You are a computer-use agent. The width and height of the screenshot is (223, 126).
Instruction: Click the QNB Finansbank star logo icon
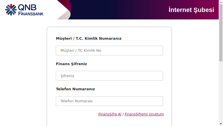(11, 10)
